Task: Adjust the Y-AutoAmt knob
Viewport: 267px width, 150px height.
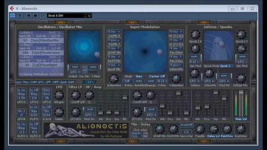Action: (176, 78)
